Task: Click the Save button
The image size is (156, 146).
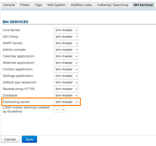Action: (x=29, y=139)
